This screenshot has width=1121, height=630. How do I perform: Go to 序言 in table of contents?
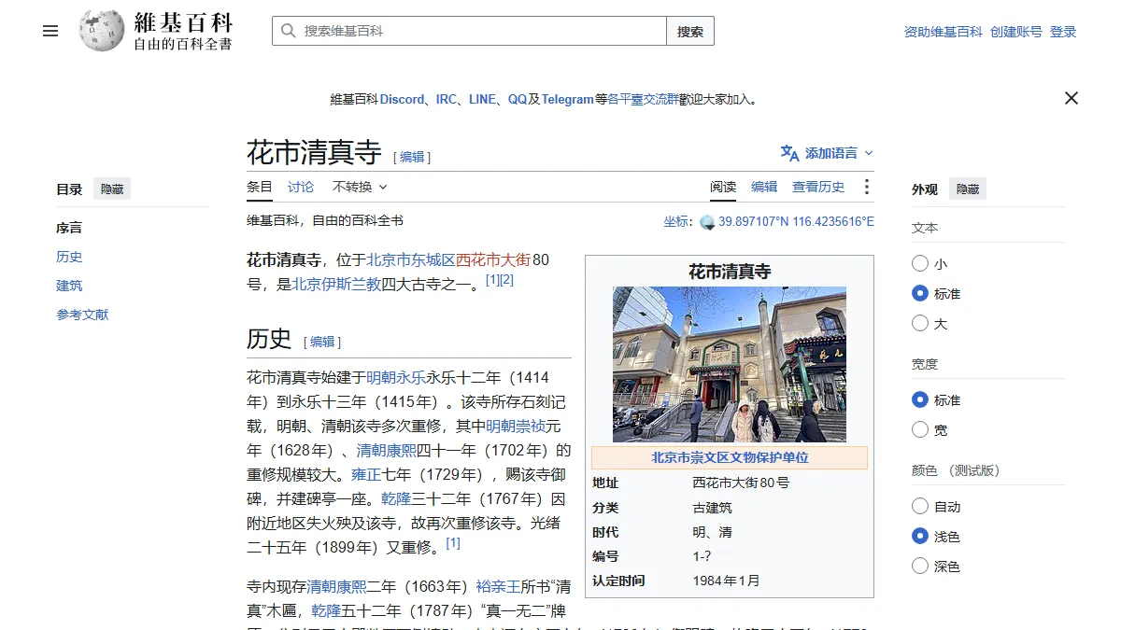pyautogui.click(x=69, y=228)
